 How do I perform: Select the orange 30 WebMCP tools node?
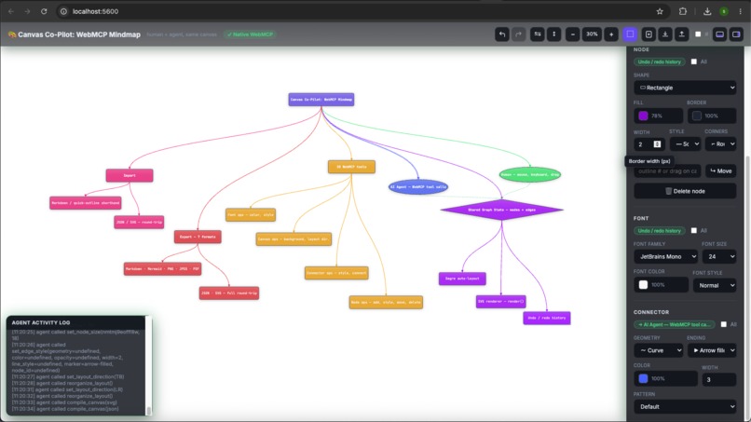351,167
